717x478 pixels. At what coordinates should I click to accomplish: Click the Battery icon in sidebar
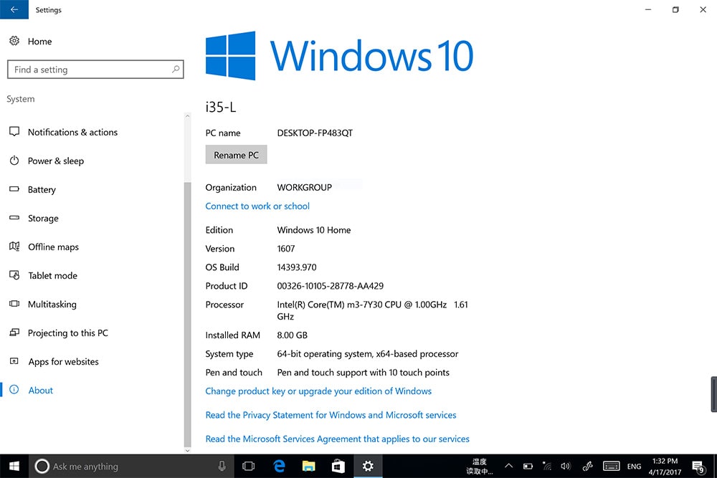[14, 188]
